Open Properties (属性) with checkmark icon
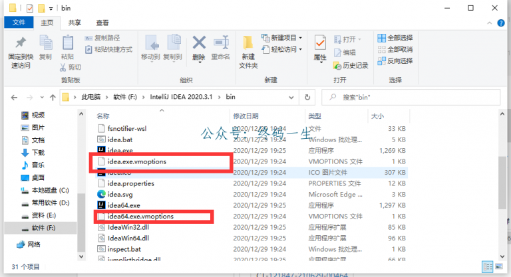 pyautogui.click(x=320, y=49)
